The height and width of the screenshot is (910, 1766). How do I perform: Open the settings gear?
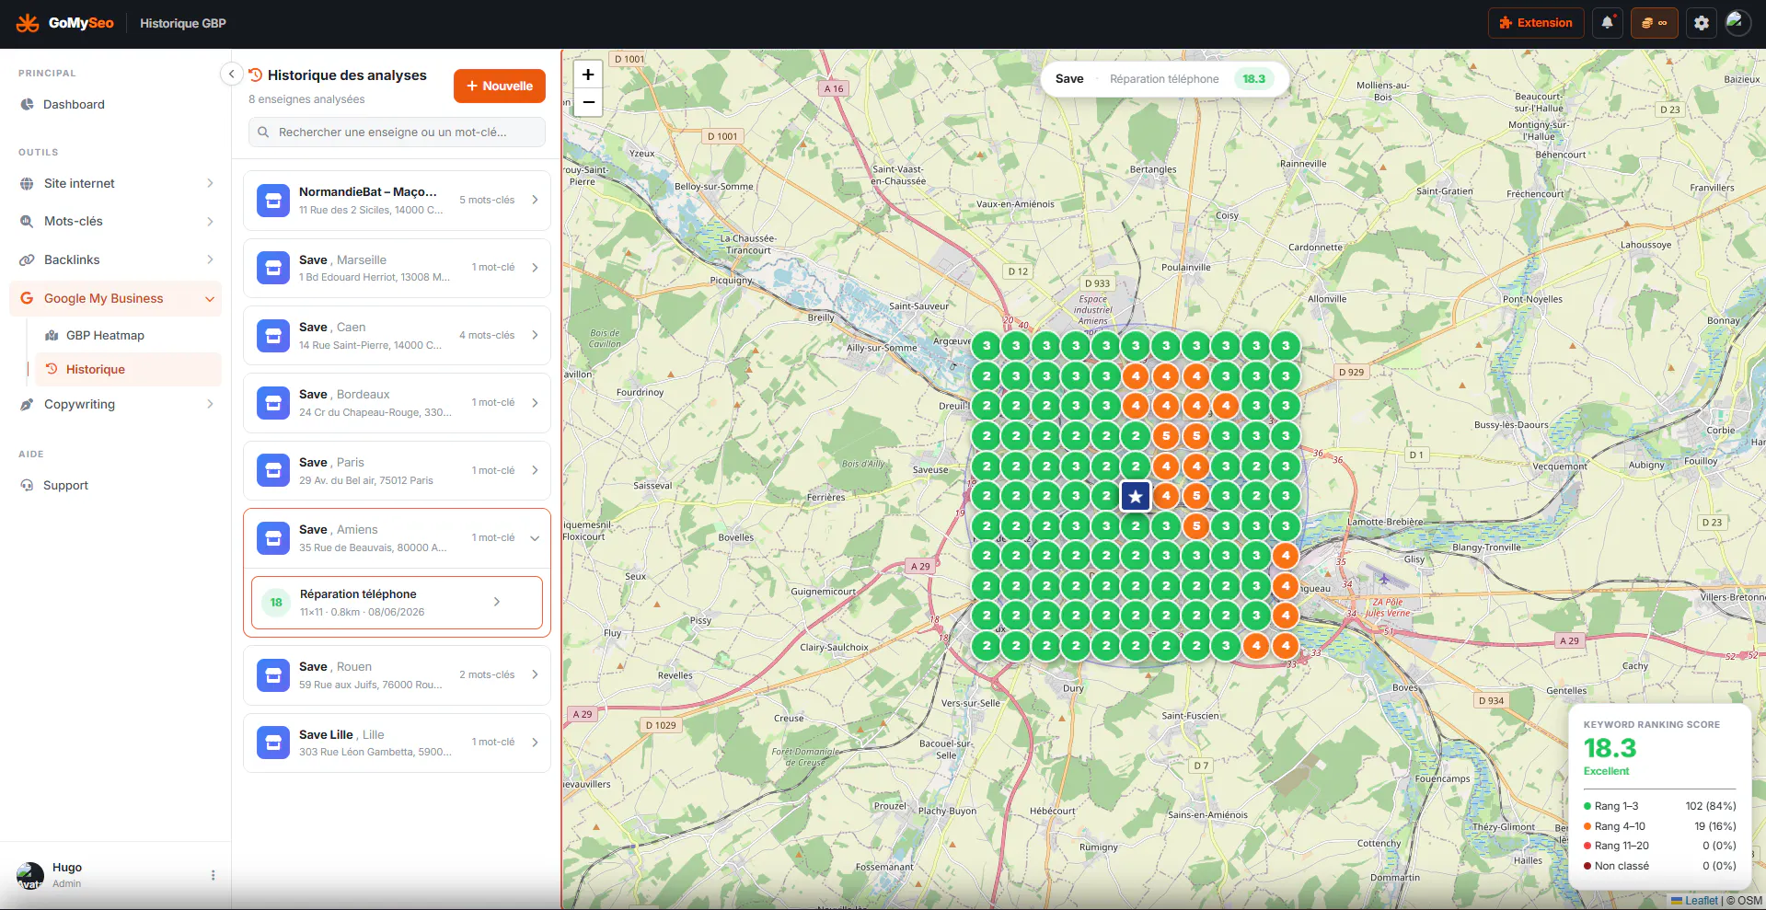tap(1702, 23)
